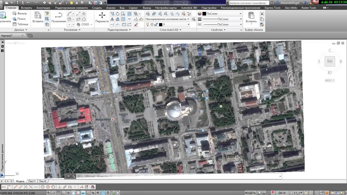
Task: Select the Polyline drawing tool
Action: [59, 17]
